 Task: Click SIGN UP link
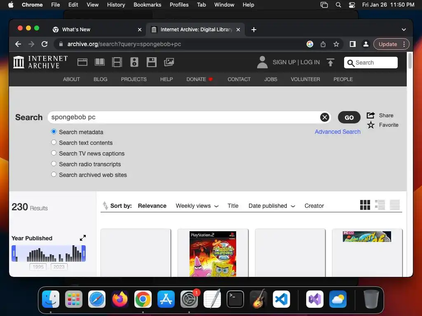point(284,63)
